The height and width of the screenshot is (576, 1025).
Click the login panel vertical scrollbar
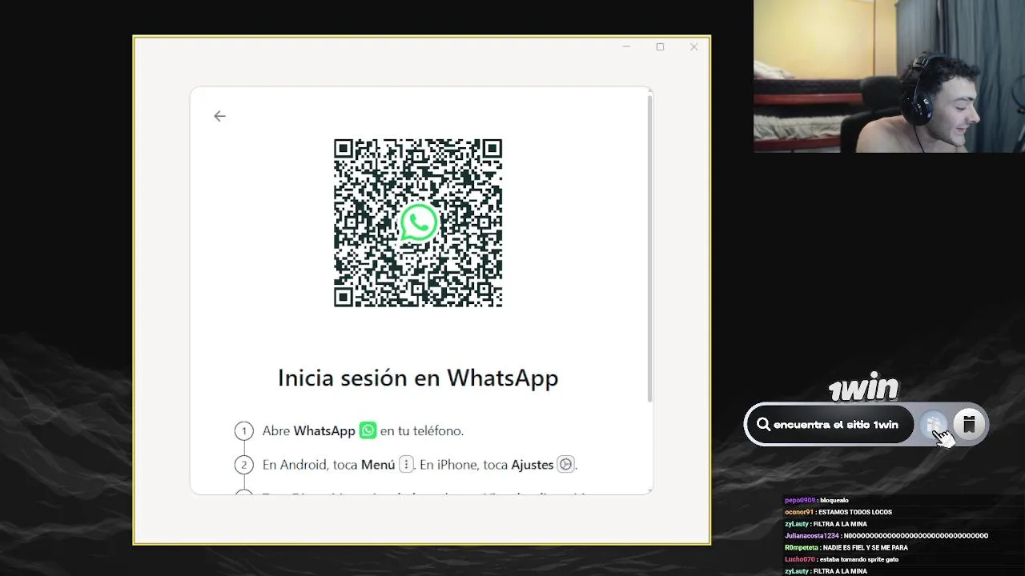(650, 248)
